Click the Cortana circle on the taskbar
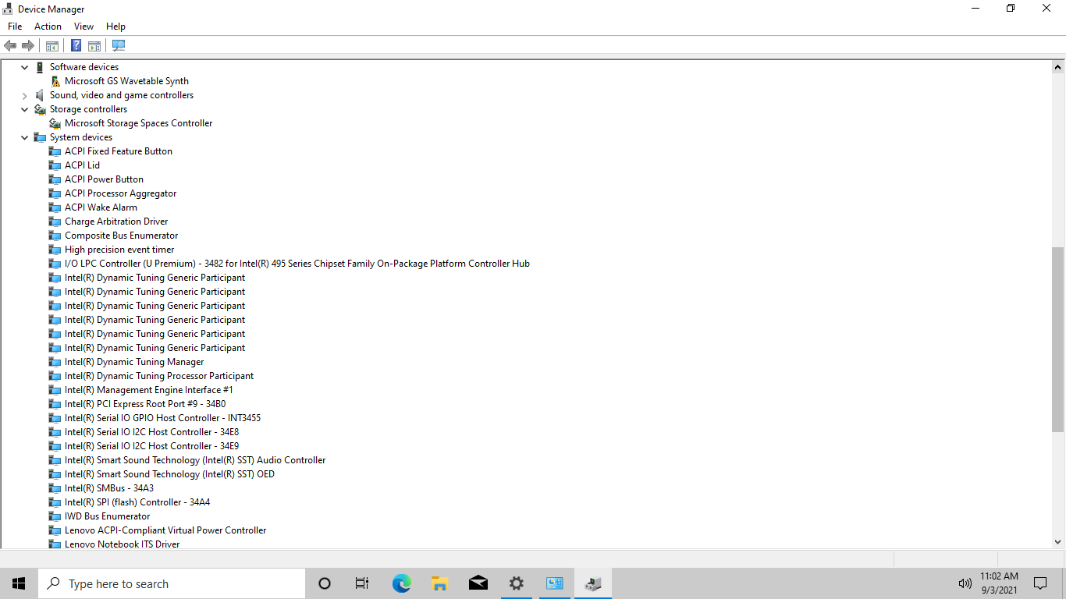This screenshot has height=599, width=1066. point(325,583)
